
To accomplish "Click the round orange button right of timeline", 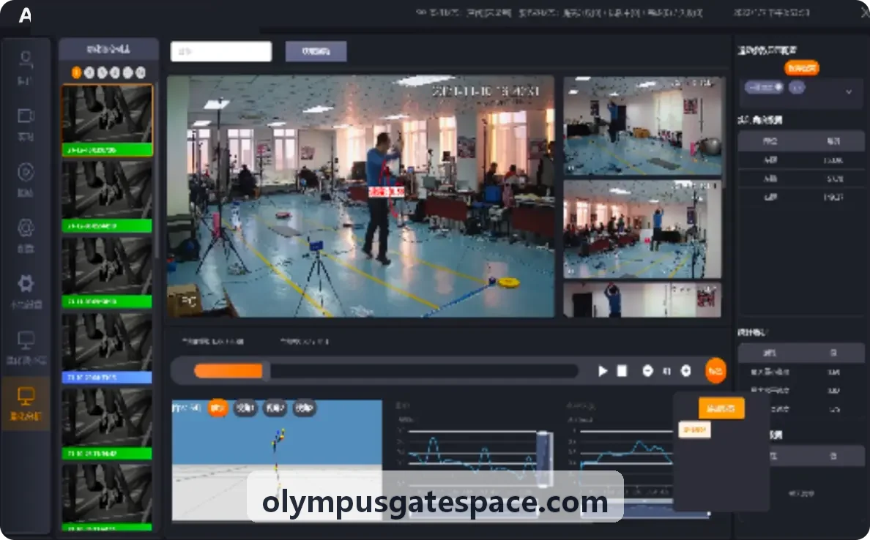I will pos(715,371).
